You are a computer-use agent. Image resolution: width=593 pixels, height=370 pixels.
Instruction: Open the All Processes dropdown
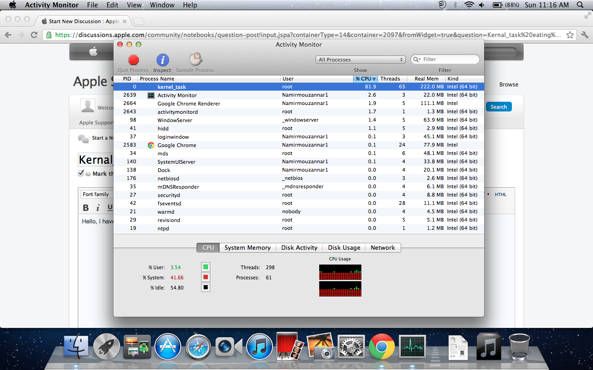(x=360, y=59)
